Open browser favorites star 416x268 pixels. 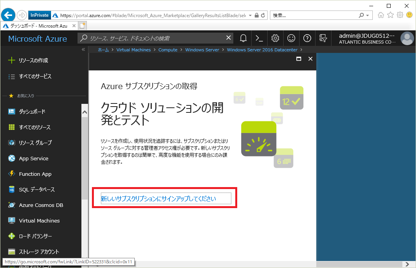click(x=390, y=15)
